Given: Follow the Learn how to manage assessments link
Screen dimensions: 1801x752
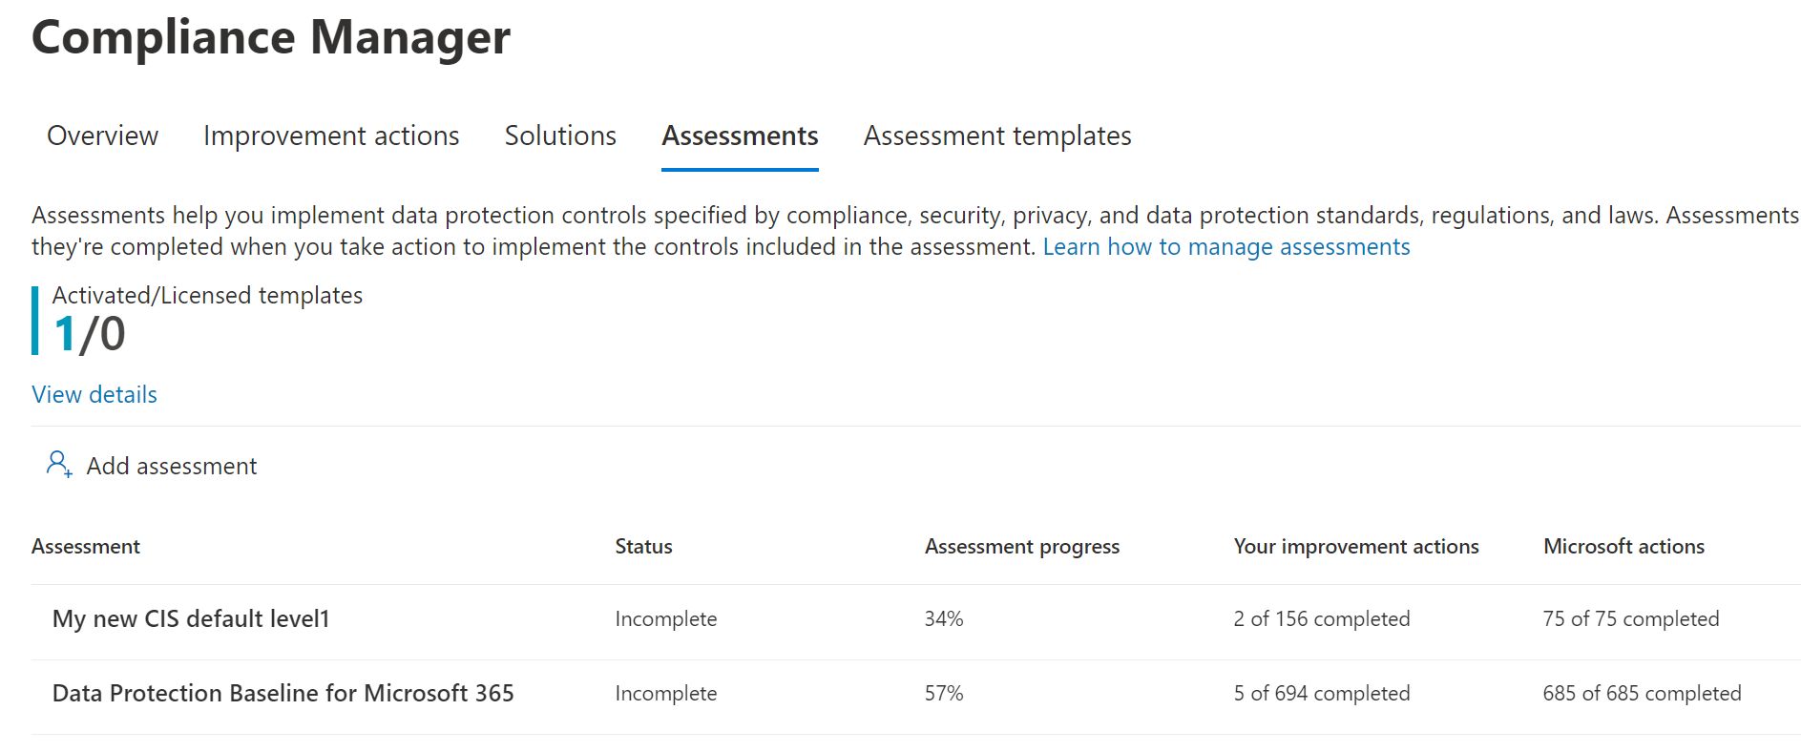Looking at the screenshot, I should click(1225, 247).
